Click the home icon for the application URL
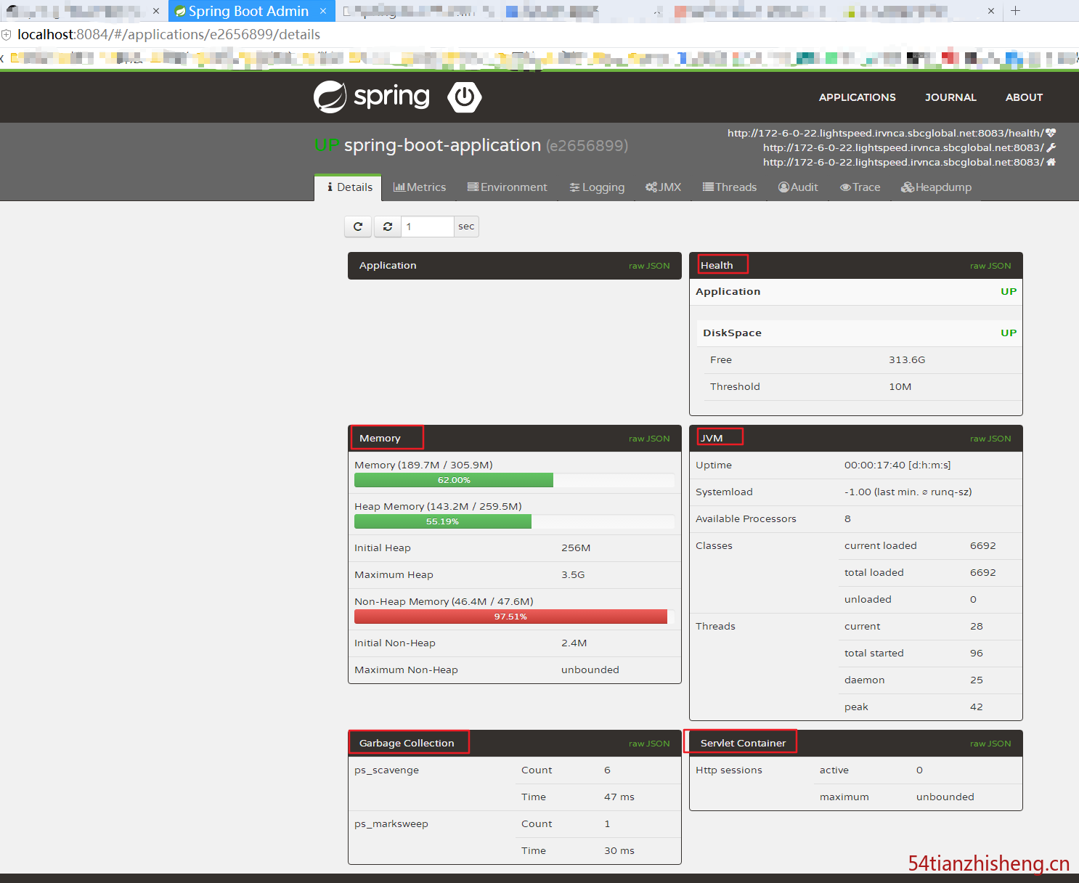The image size is (1079, 883). click(x=1051, y=162)
